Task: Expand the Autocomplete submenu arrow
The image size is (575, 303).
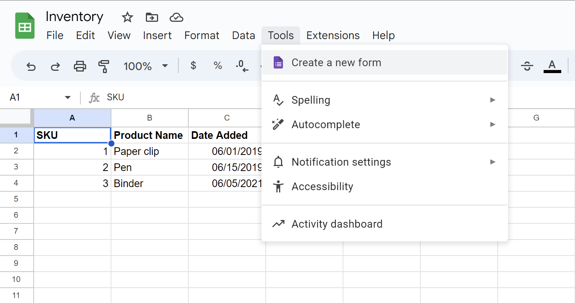Action: coord(493,124)
